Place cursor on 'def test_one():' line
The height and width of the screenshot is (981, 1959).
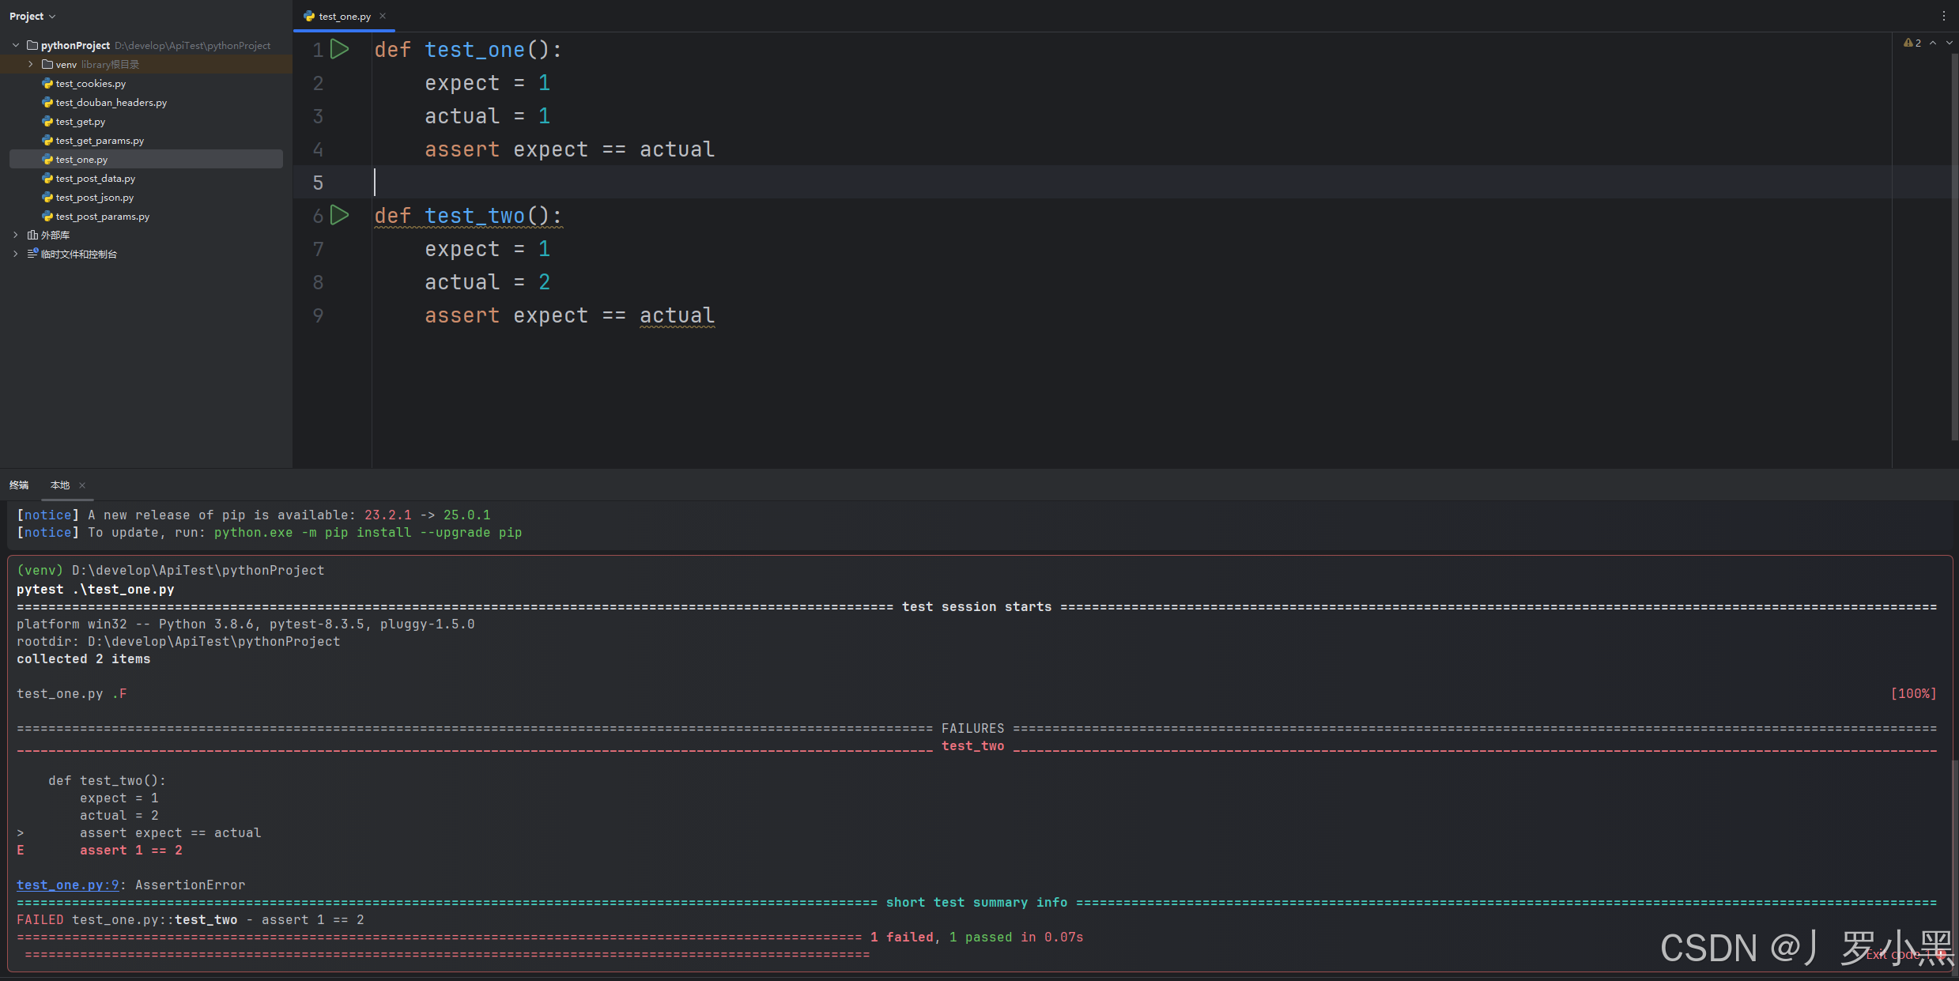468,50
